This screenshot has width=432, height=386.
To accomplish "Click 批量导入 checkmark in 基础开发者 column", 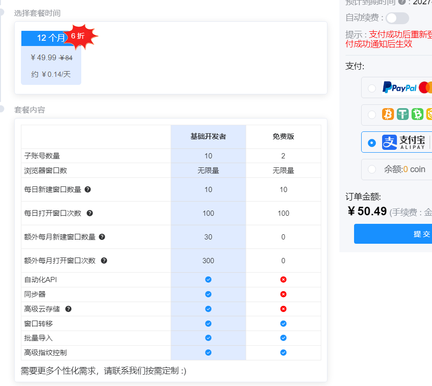I will [208, 338].
